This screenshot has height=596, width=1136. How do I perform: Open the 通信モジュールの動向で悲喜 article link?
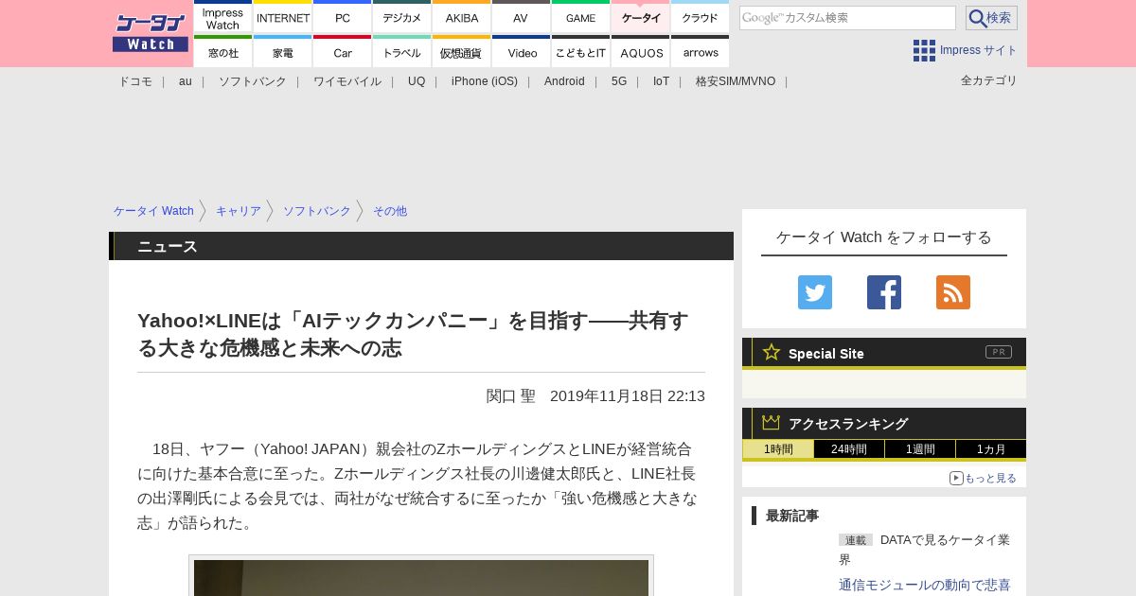[925, 585]
